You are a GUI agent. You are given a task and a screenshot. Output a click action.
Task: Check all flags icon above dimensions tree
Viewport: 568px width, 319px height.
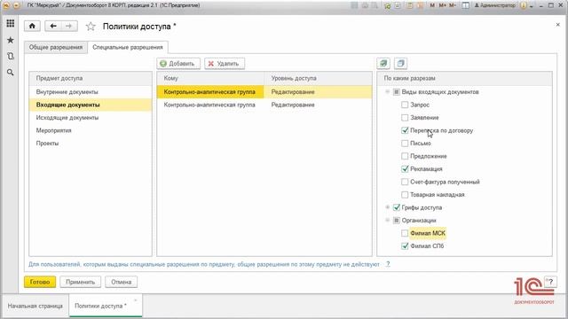pyautogui.click(x=383, y=63)
